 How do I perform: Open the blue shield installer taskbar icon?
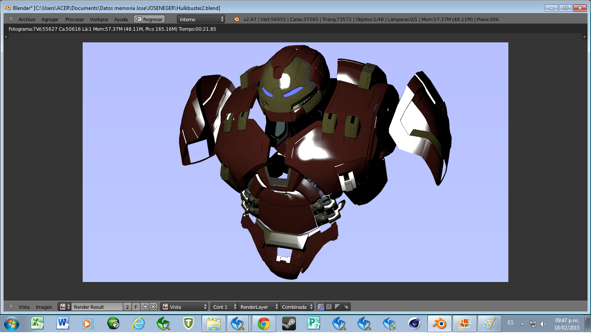(390, 323)
